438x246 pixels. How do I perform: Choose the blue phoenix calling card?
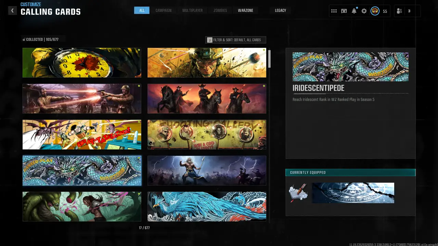pyautogui.click(x=207, y=206)
